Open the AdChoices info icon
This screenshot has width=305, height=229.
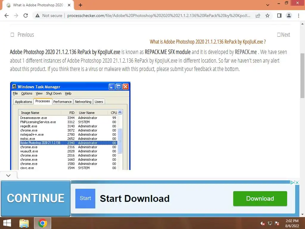[292, 182]
